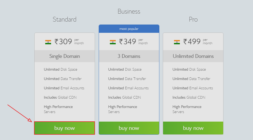
Task: Click the ₹309 per month price
Action: point(69,42)
